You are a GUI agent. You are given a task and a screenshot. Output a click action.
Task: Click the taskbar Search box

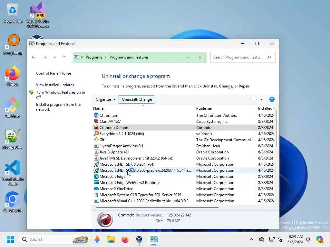(54, 239)
